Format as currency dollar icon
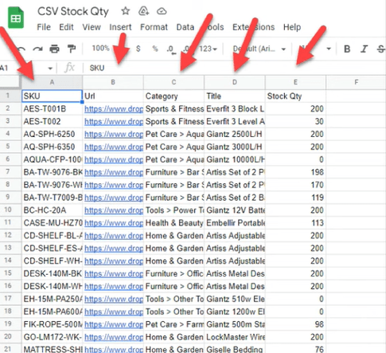The image size is (386, 353). [x=138, y=49]
